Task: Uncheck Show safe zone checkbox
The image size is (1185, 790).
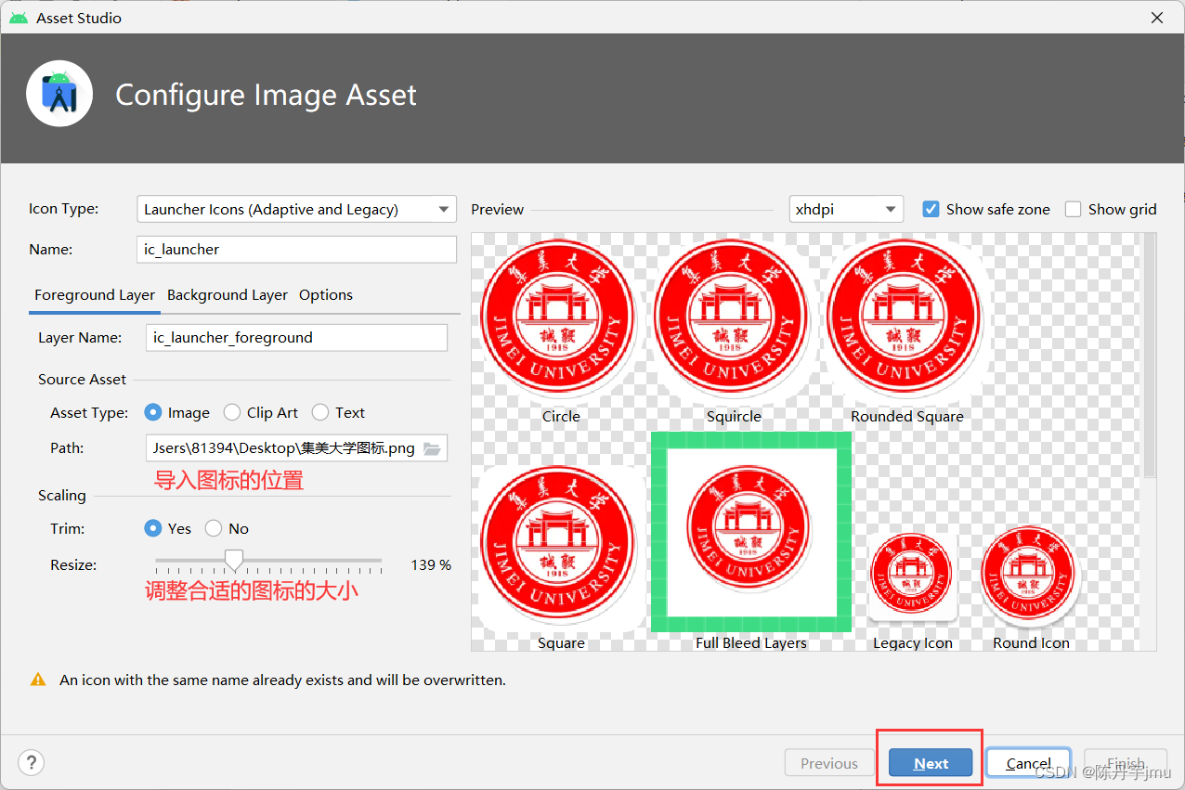Action: 931,209
